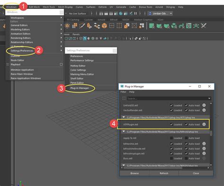Click the user account icon beside Jordan
The width and height of the screenshot is (224, 186).
click(x=150, y=13)
